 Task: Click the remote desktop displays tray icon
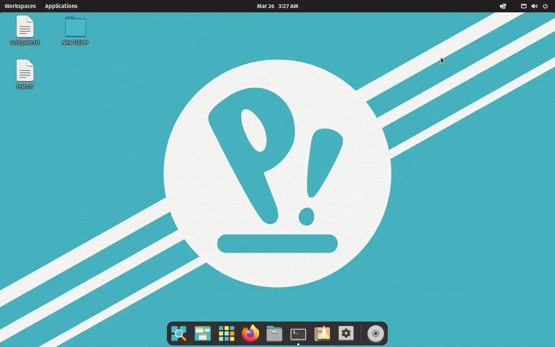coord(503,6)
